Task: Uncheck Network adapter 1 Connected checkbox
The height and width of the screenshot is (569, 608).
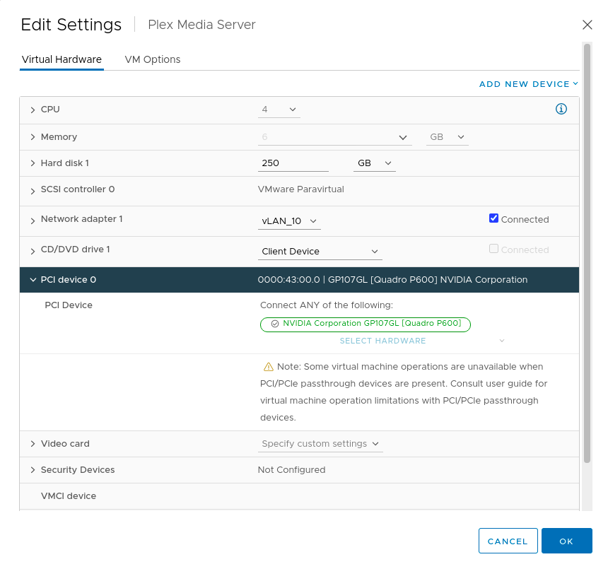Action: 494,218
